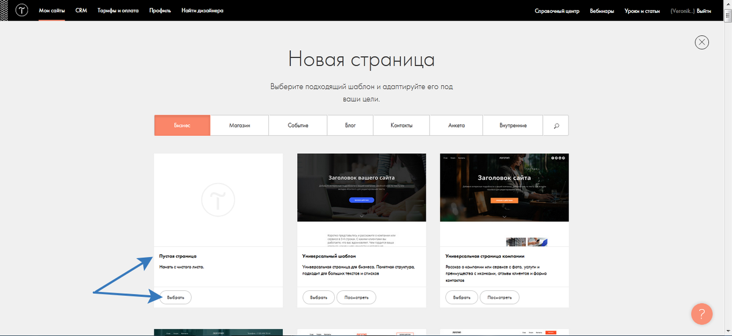
Task: Close the new page dialog
Action: click(x=702, y=42)
